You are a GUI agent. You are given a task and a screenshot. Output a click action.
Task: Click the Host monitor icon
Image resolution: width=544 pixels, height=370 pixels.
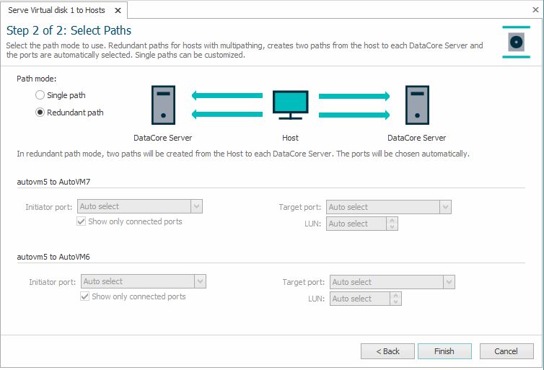290,105
